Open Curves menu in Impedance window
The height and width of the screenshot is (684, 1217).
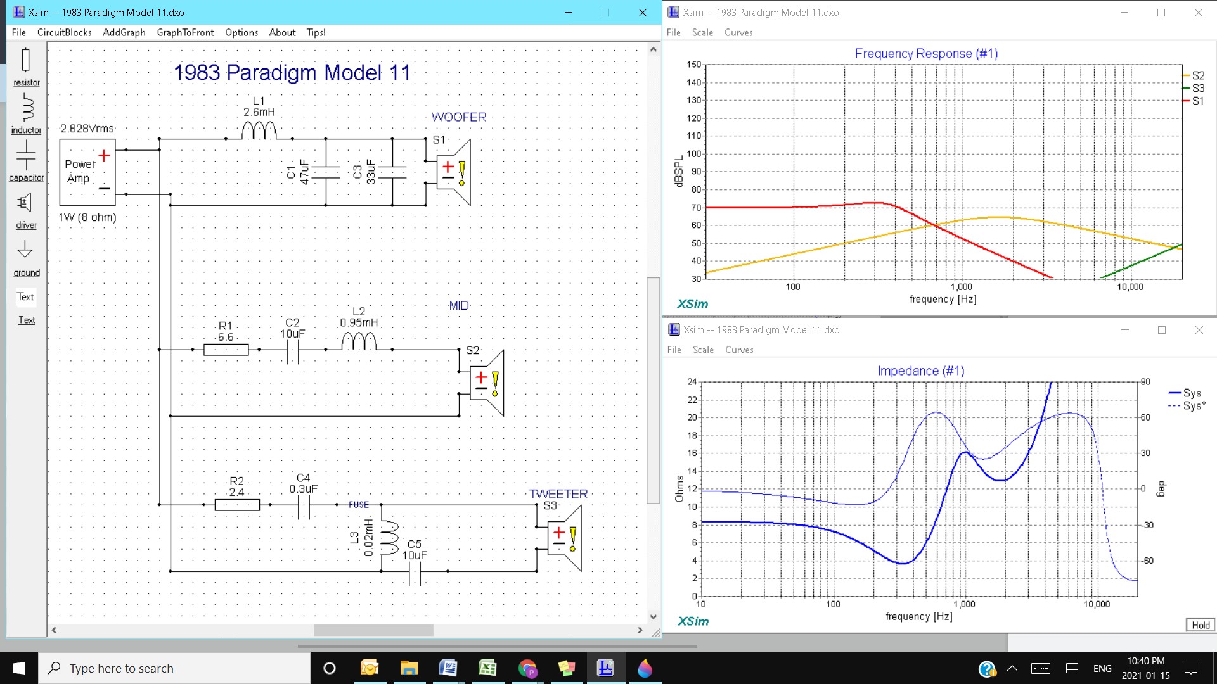739,350
